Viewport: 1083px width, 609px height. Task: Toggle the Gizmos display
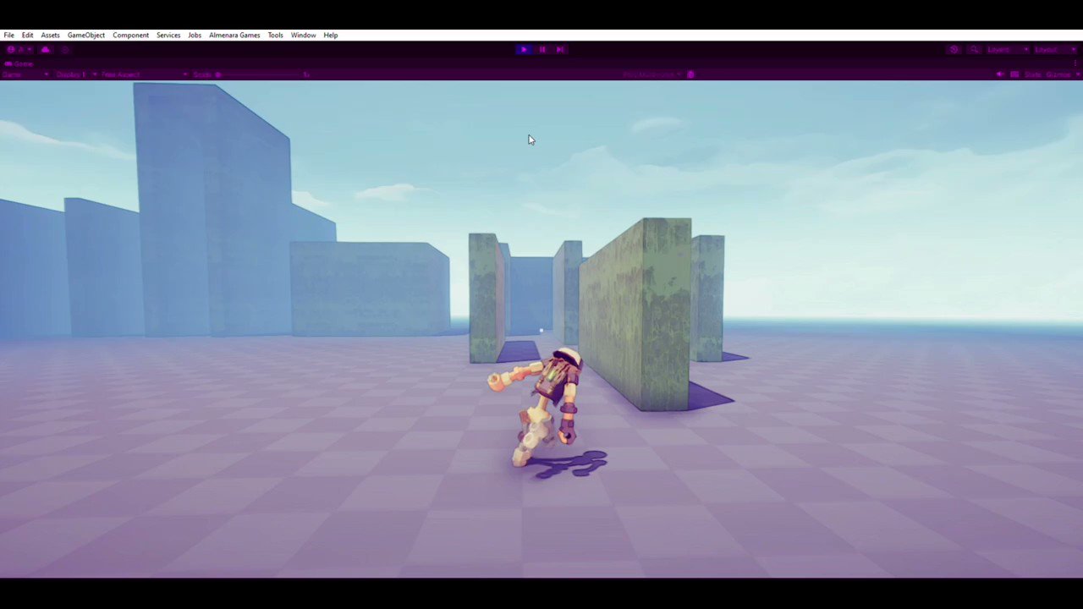(1056, 74)
